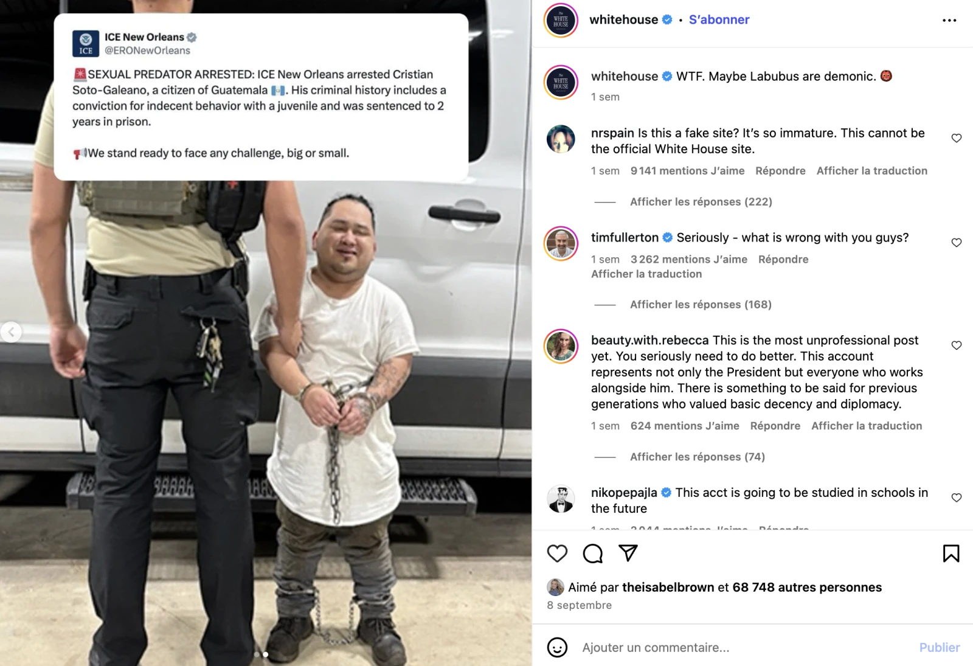
Task: Like beauty.with.rebecca's comment
Action: pyautogui.click(x=957, y=345)
